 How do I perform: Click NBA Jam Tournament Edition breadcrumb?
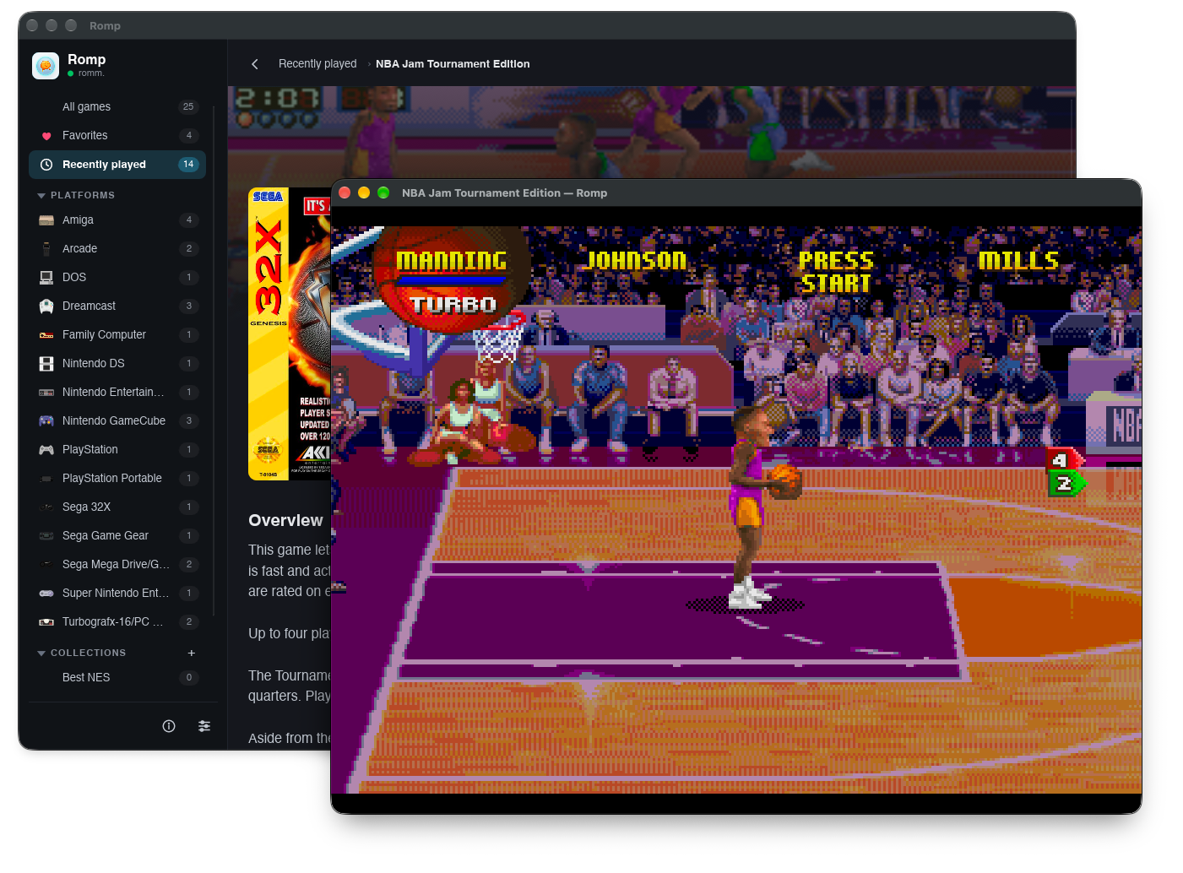click(453, 64)
